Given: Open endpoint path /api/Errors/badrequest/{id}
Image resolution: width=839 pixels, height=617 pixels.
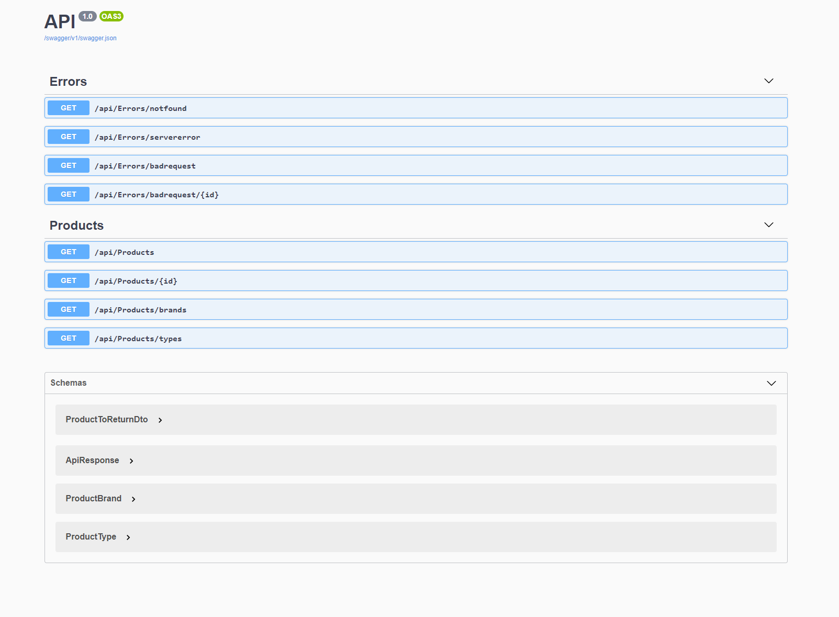Looking at the screenshot, I should pos(156,195).
